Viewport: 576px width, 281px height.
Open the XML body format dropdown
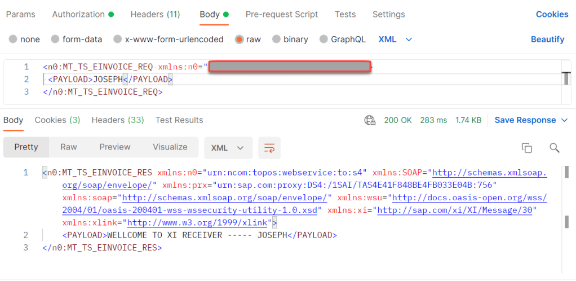pos(395,39)
